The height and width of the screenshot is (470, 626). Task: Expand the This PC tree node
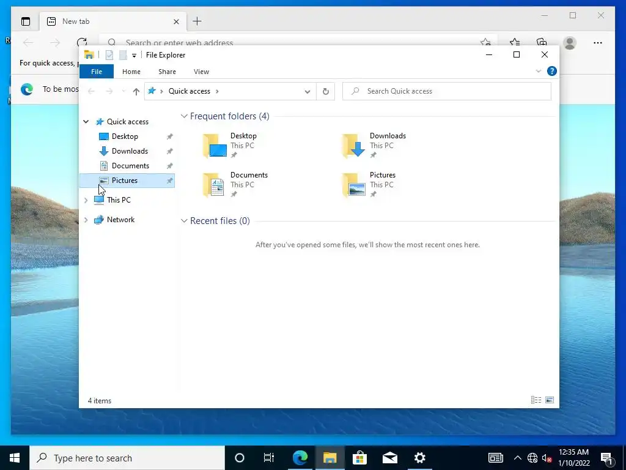(86, 200)
